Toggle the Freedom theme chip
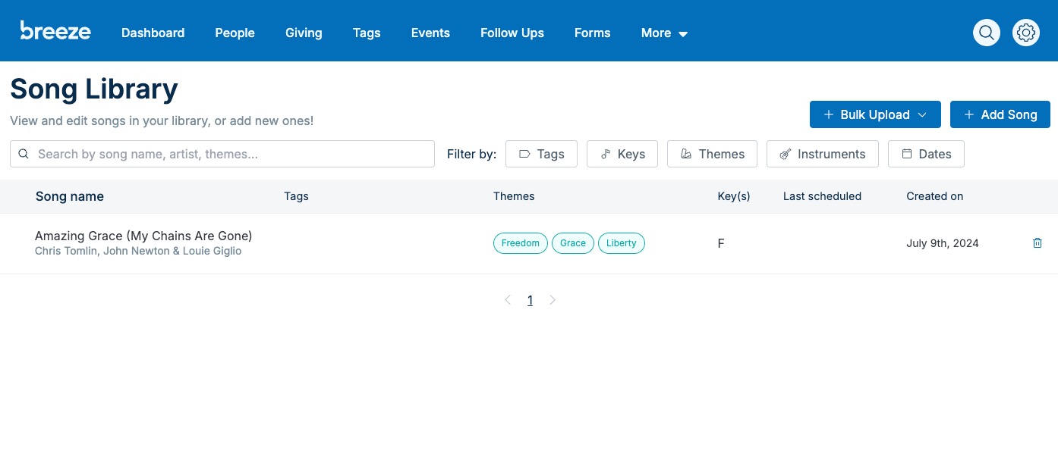 521,242
